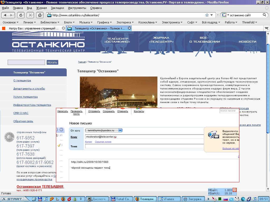Open the 'Электроника' bookmarks folder
This screenshot has height=202, width=270.
172,22
